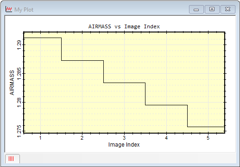240x167 pixels.
Task: Click the 1.28 y-axis tick label
Action: click(19, 103)
